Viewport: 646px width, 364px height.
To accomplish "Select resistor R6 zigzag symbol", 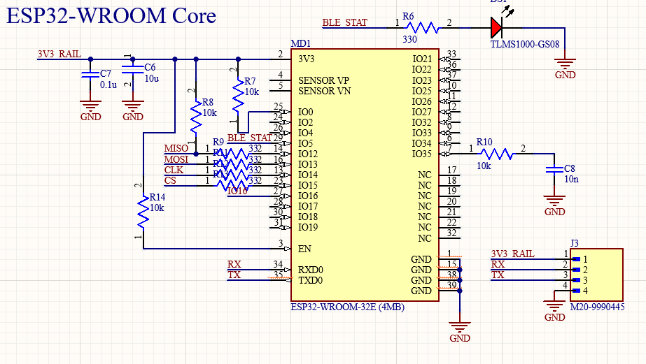I will [x=423, y=28].
